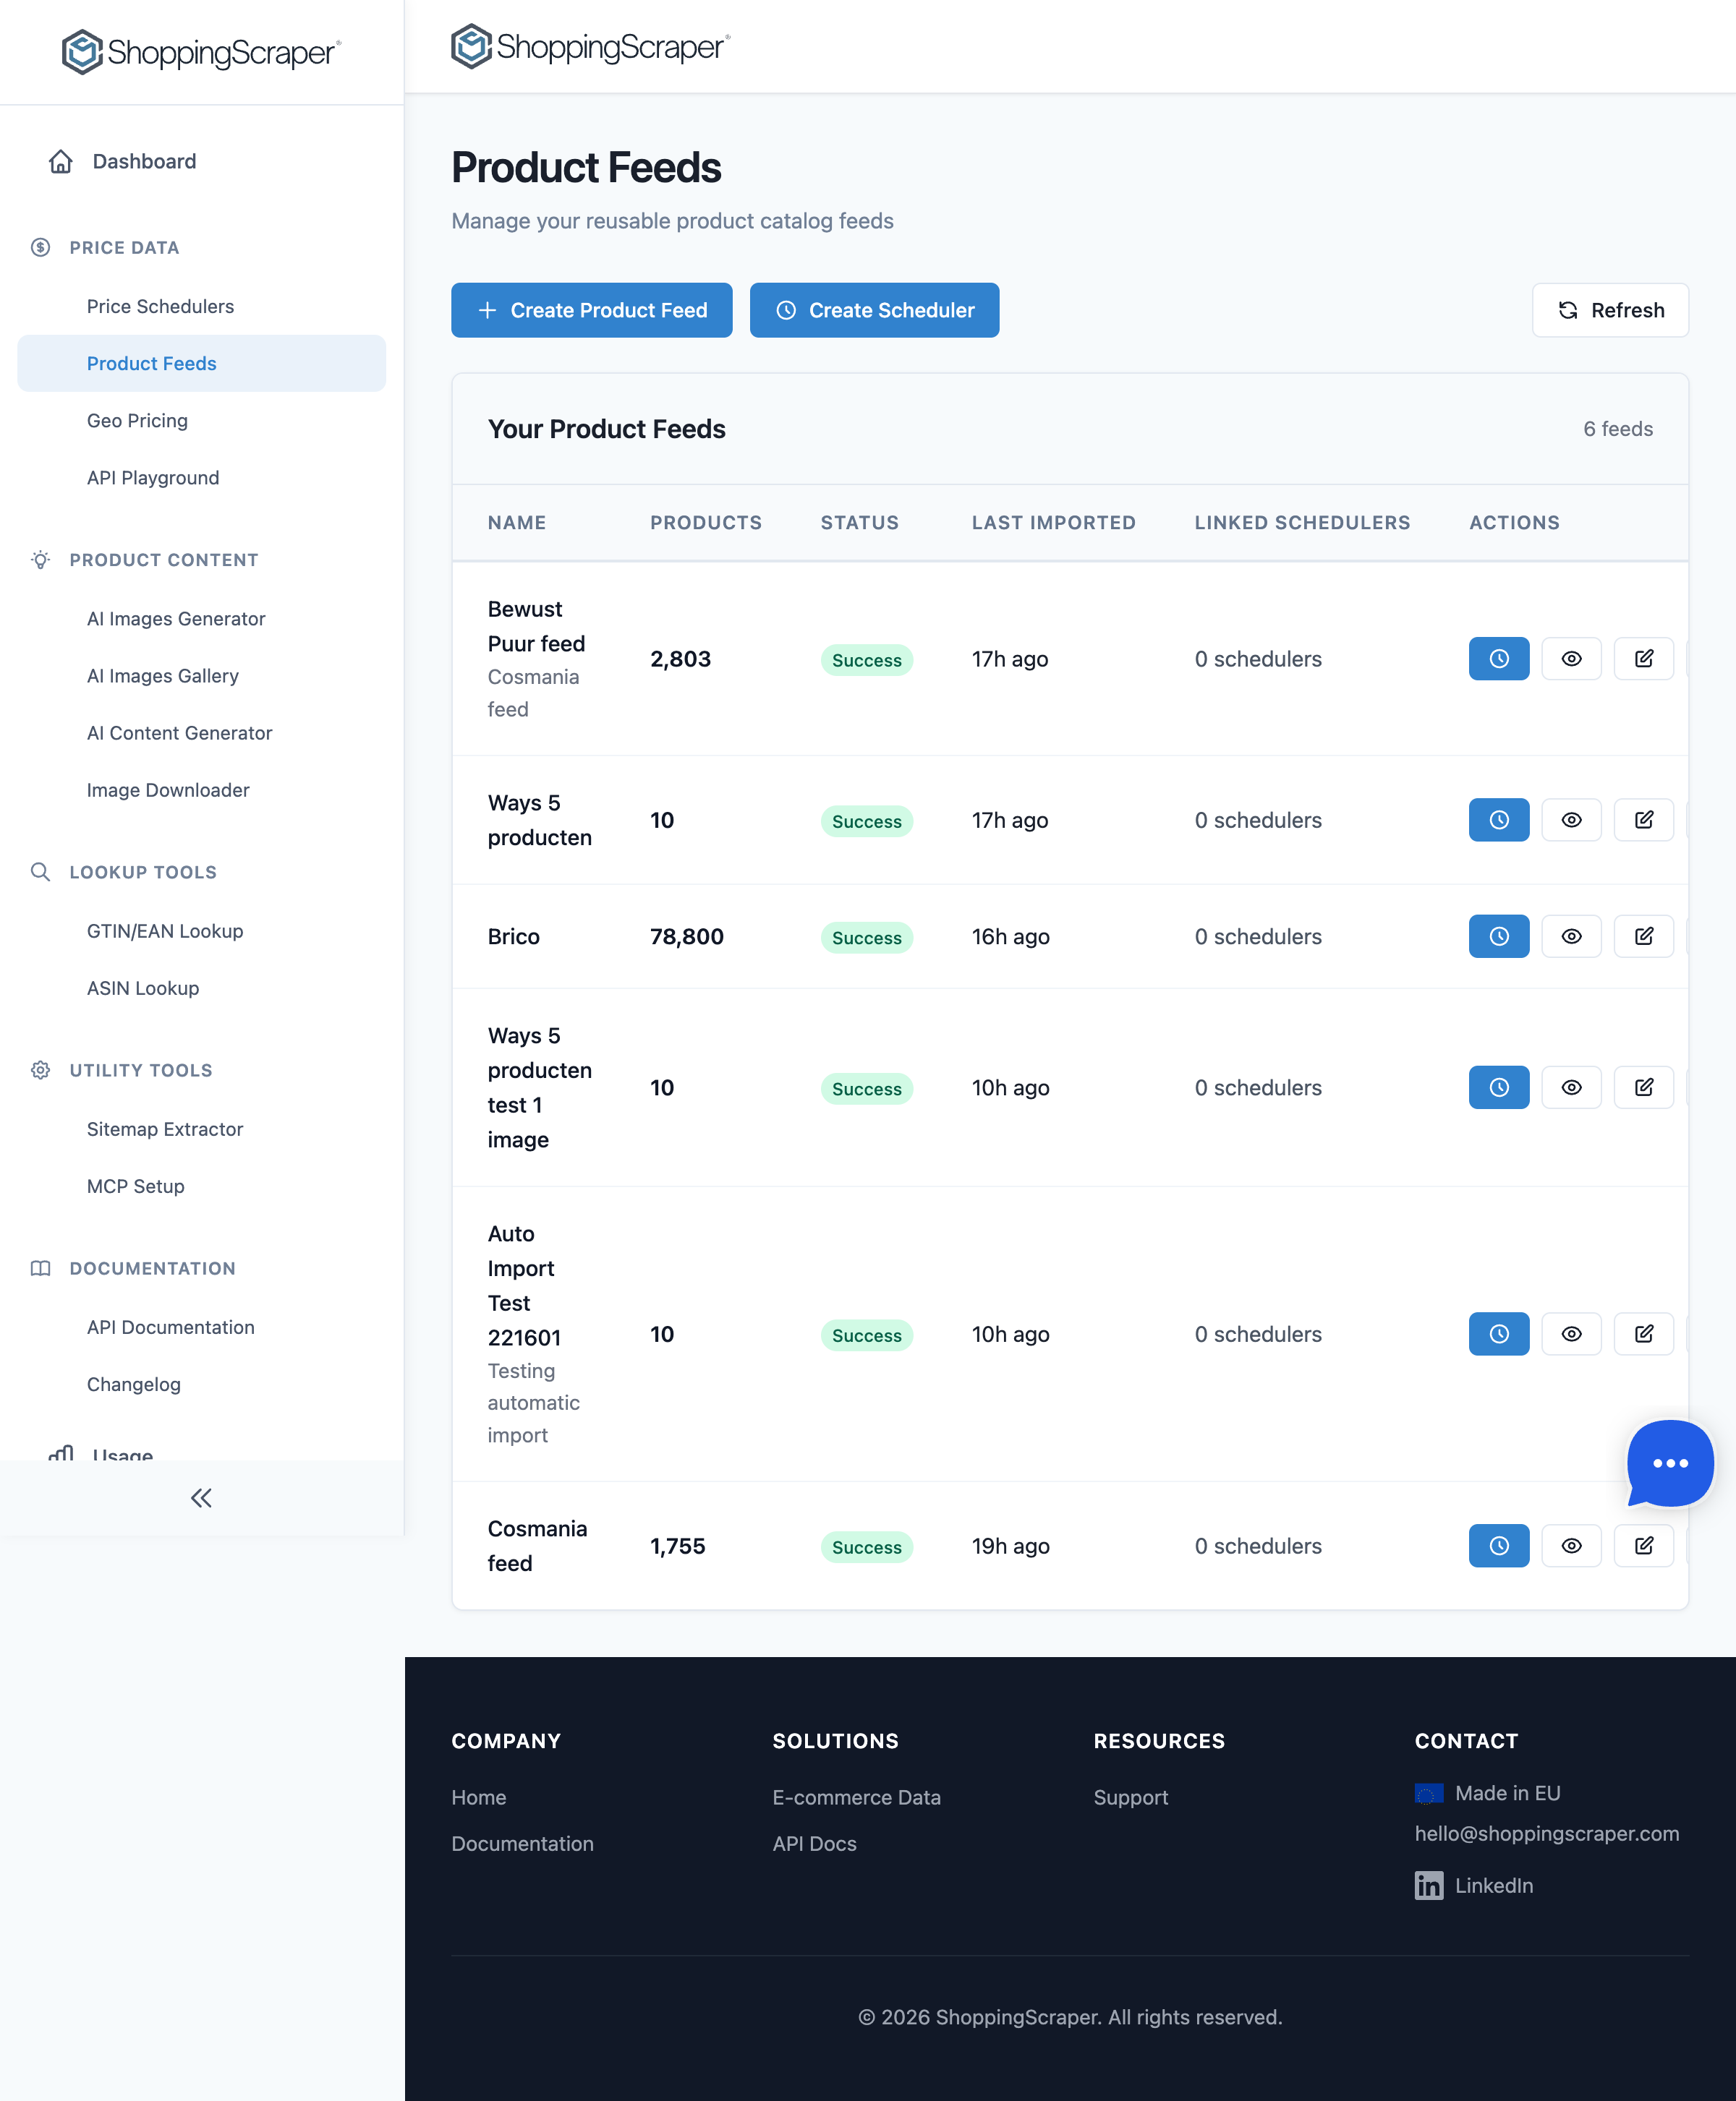Collapse the left sidebar
Viewport: 1736px width, 2101px height.
200,1497
